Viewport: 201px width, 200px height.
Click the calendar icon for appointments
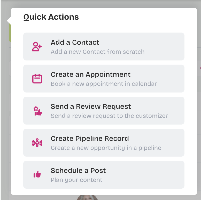[x=37, y=79]
